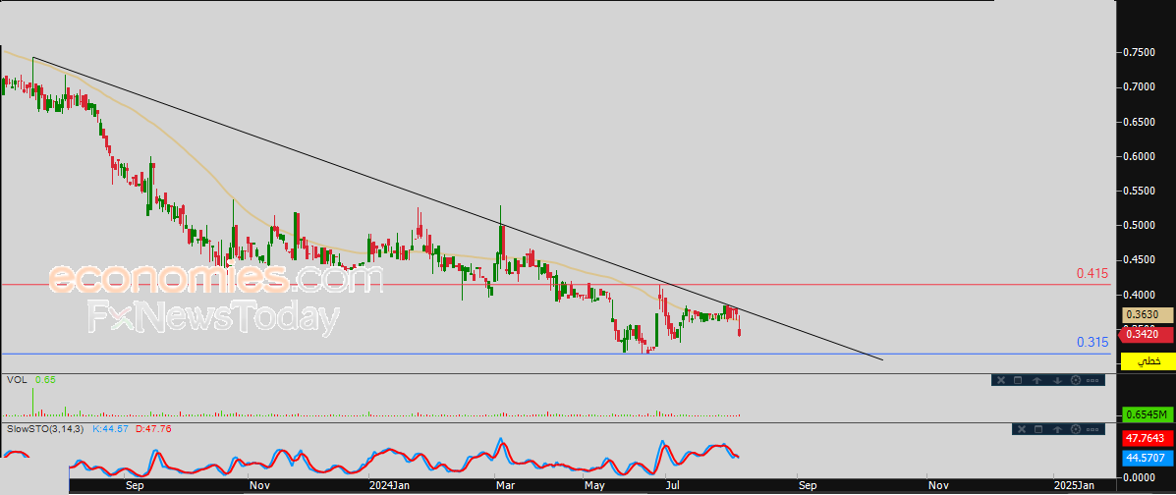Click the 47.7643 red stochastic tag
1176x495 pixels.
[x=1148, y=438]
